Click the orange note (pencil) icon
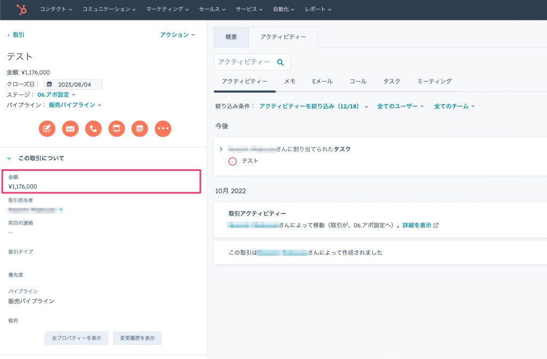547x359 pixels. [47, 129]
